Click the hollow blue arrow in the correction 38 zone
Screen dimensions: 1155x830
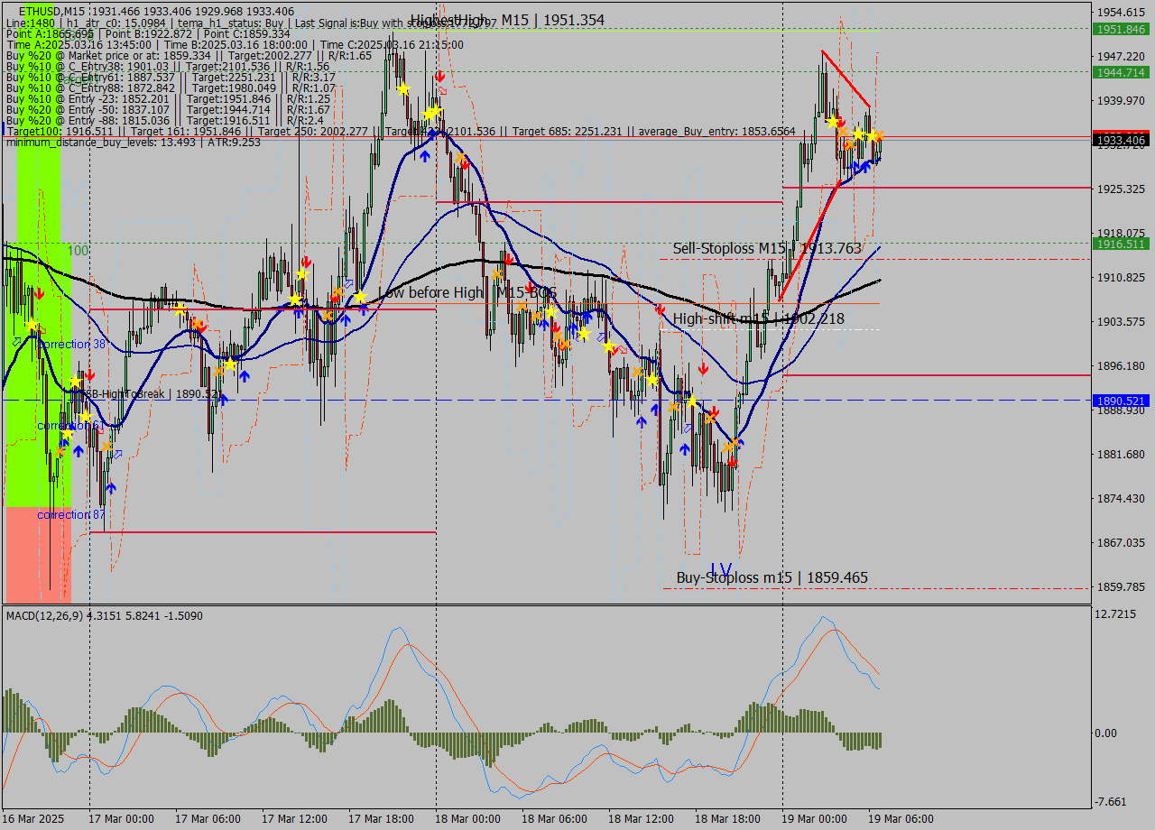point(18,341)
